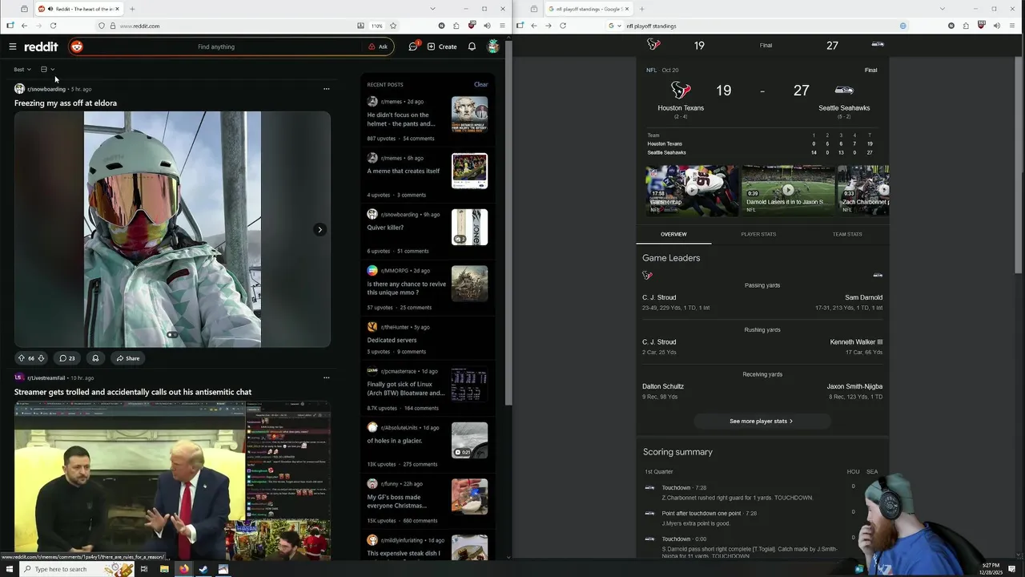Viewport: 1025px width, 577px height.
Task: Open the left Firefox application menu
Action: click(x=502, y=26)
